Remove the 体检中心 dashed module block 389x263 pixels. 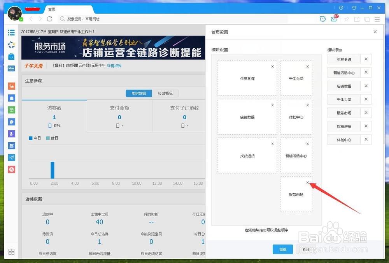click(x=308, y=105)
